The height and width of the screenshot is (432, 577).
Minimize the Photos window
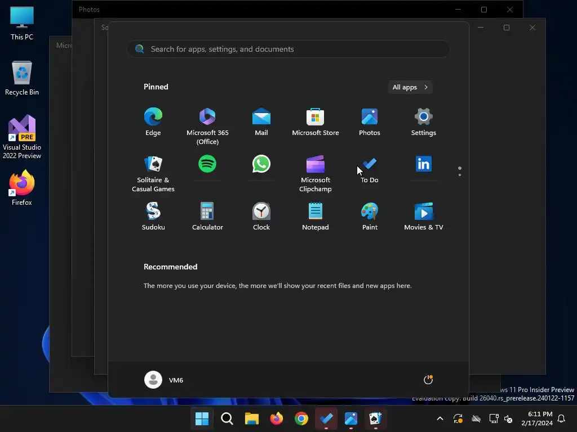(x=458, y=10)
